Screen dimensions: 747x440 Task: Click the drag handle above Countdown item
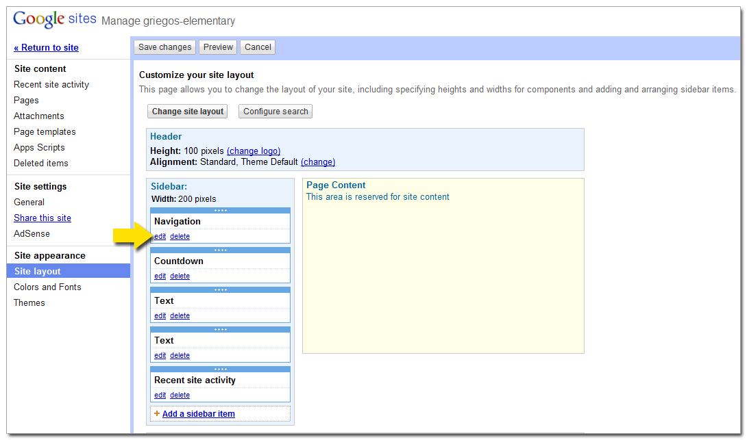220,250
